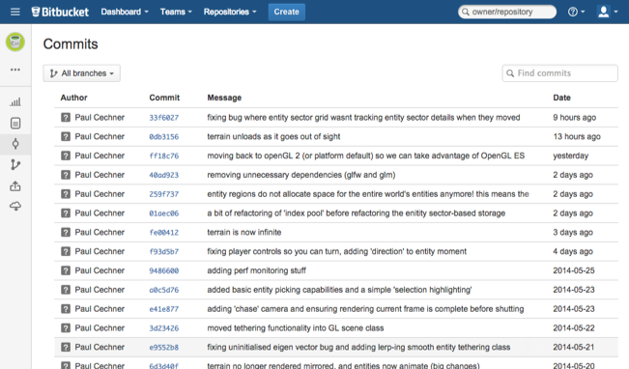
Task: Open commit 01aec06
Action: [x=164, y=213]
